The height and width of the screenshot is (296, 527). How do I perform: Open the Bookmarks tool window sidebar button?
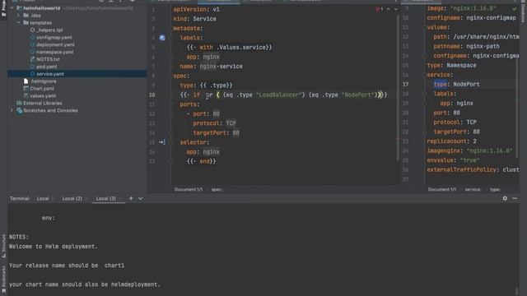3,279
